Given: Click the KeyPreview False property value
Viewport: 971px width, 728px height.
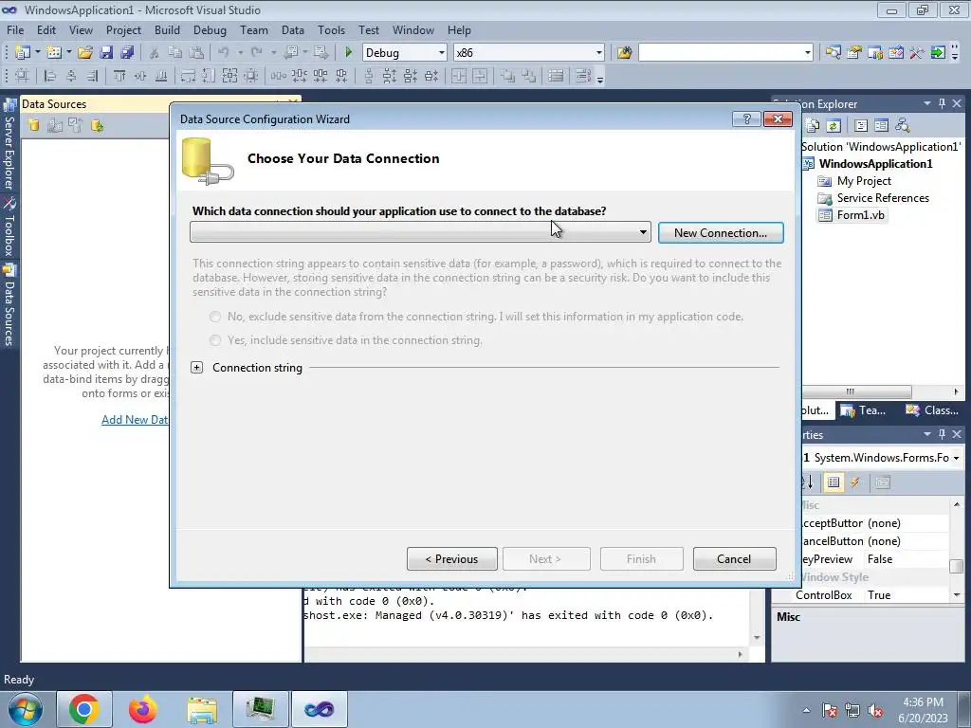Looking at the screenshot, I should [907, 559].
